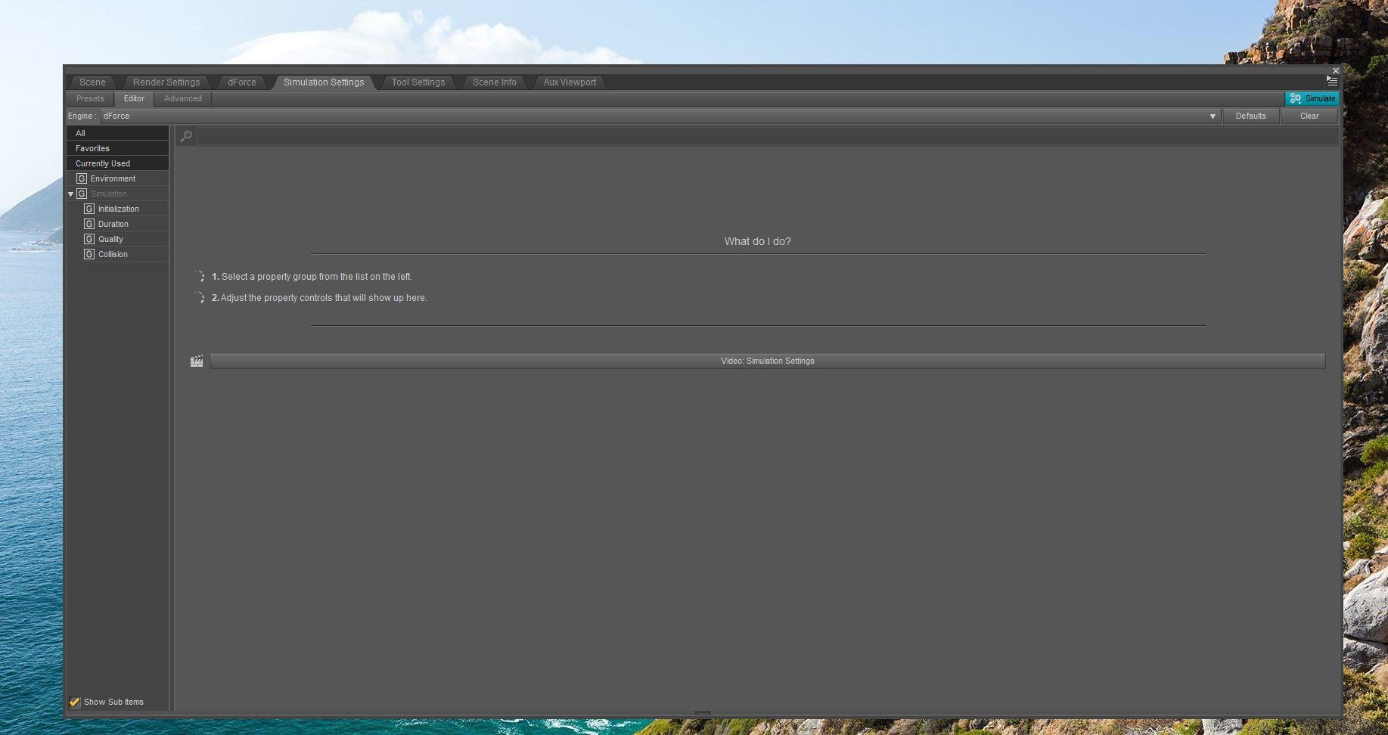Select the Simulation Settings tab
This screenshot has height=735, width=1388.
pyautogui.click(x=324, y=82)
